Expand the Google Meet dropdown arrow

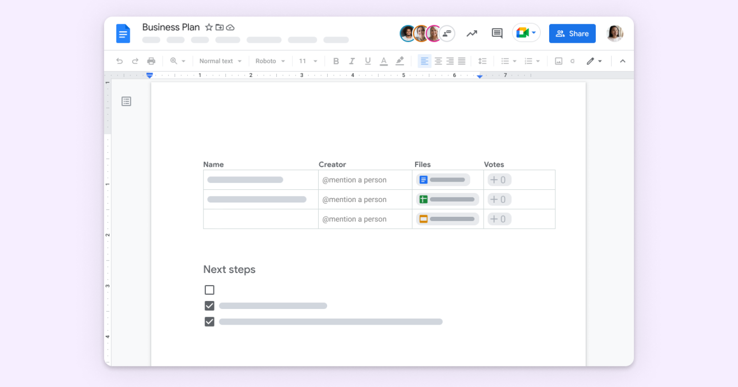pyautogui.click(x=534, y=33)
